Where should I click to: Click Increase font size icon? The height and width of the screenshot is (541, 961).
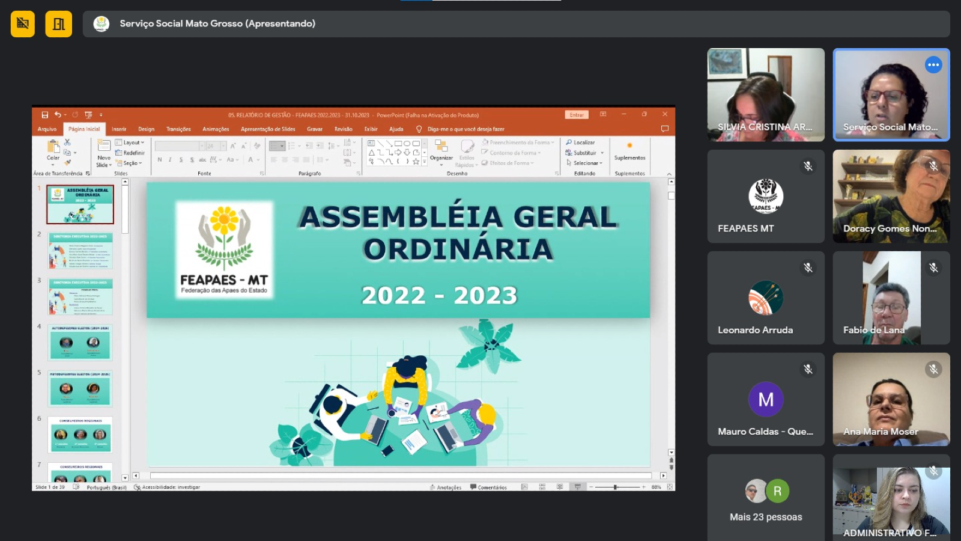coord(233,146)
